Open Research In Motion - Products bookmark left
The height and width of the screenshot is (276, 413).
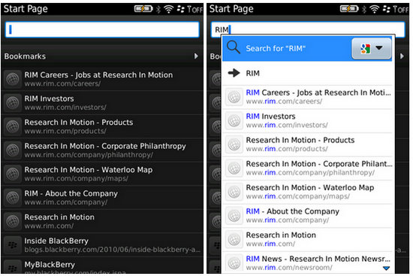click(x=102, y=126)
